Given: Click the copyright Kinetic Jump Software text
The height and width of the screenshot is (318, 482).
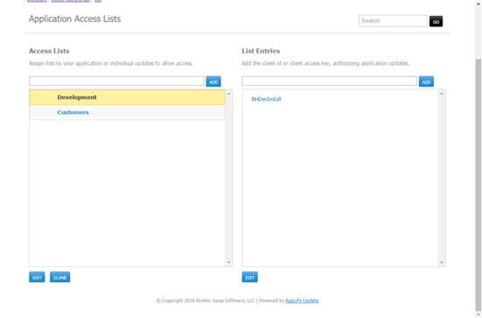Looking at the screenshot, I should [x=206, y=300].
